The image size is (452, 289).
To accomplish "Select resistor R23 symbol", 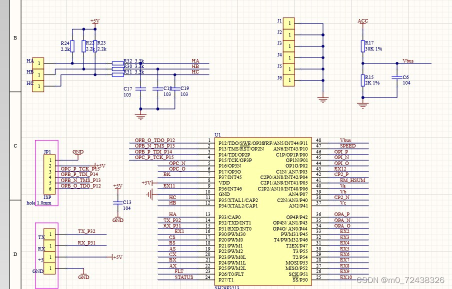I will tap(95, 46).
